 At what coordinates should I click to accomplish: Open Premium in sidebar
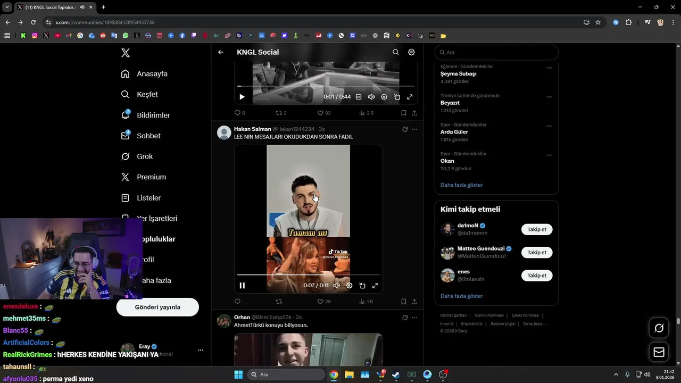click(x=144, y=177)
